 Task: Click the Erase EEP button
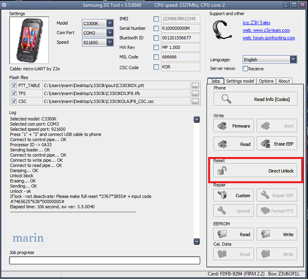[277, 144]
